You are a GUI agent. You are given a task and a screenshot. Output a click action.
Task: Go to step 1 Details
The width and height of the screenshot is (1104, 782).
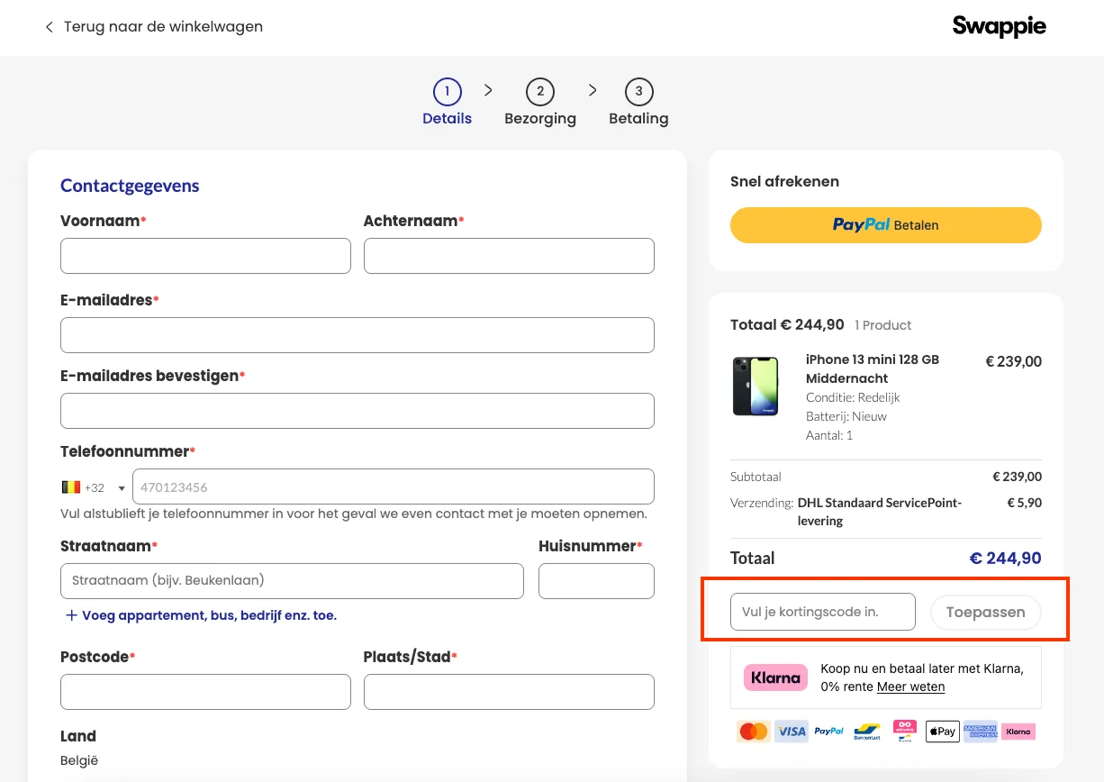click(x=448, y=102)
